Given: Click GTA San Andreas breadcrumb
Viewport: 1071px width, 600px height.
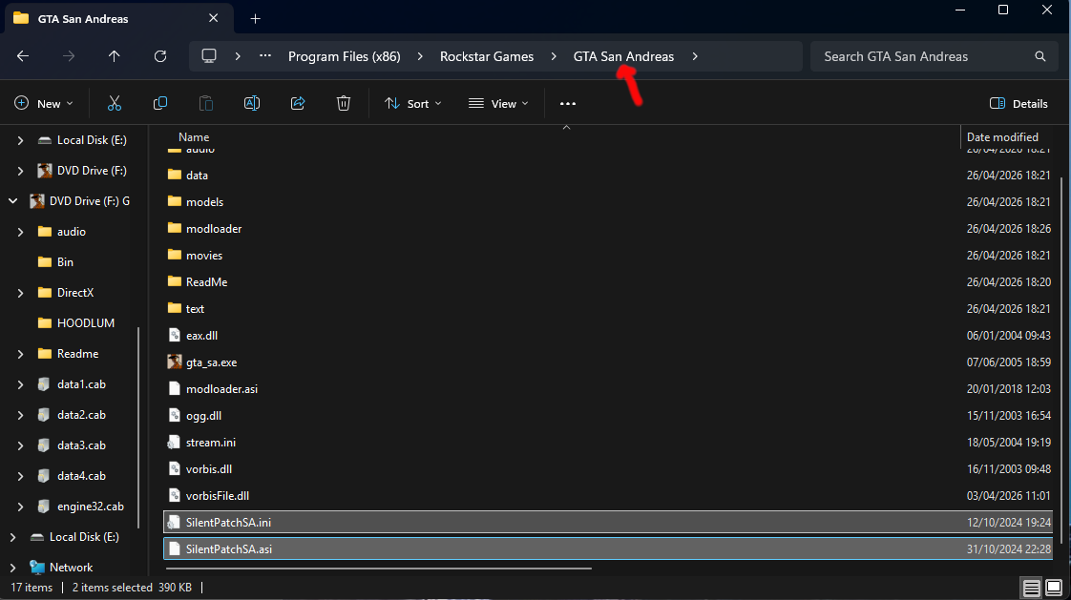Looking at the screenshot, I should 623,56.
